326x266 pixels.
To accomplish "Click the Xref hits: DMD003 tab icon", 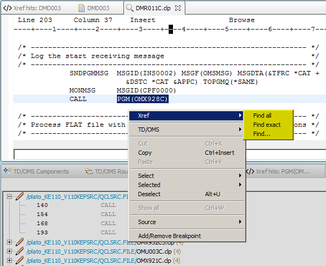I will 5,8.
